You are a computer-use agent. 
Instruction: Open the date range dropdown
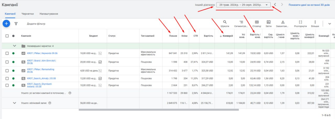pyautogui.click(x=243, y=5)
